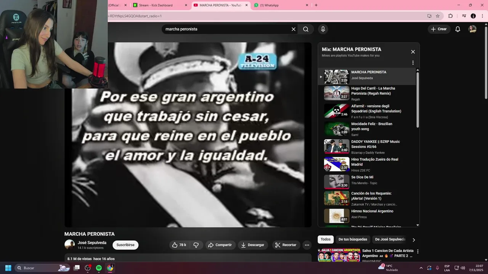Click the Recortar clip button
Screen dimensions: 488x274
click(x=286, y=245)
